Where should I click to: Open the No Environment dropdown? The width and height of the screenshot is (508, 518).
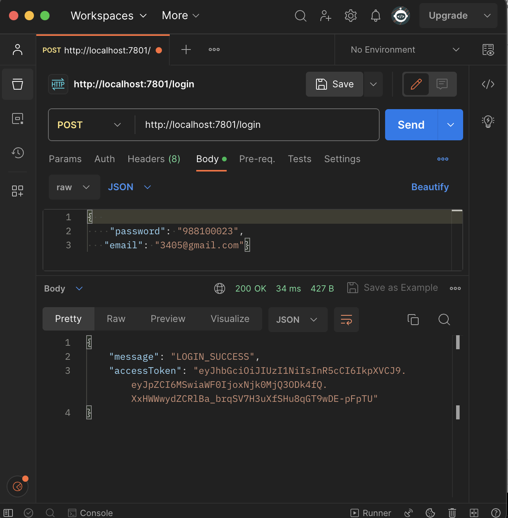pos(405,50)
